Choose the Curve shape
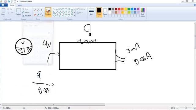The image size is (196, 110). point(58,9)
